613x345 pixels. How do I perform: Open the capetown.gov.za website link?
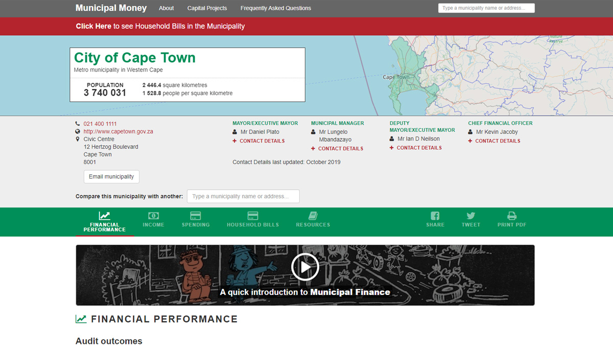(x=118, y=131)
